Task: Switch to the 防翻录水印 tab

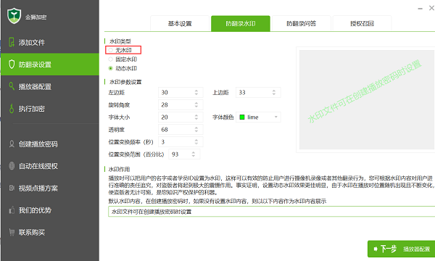Action: coord(241,24)
